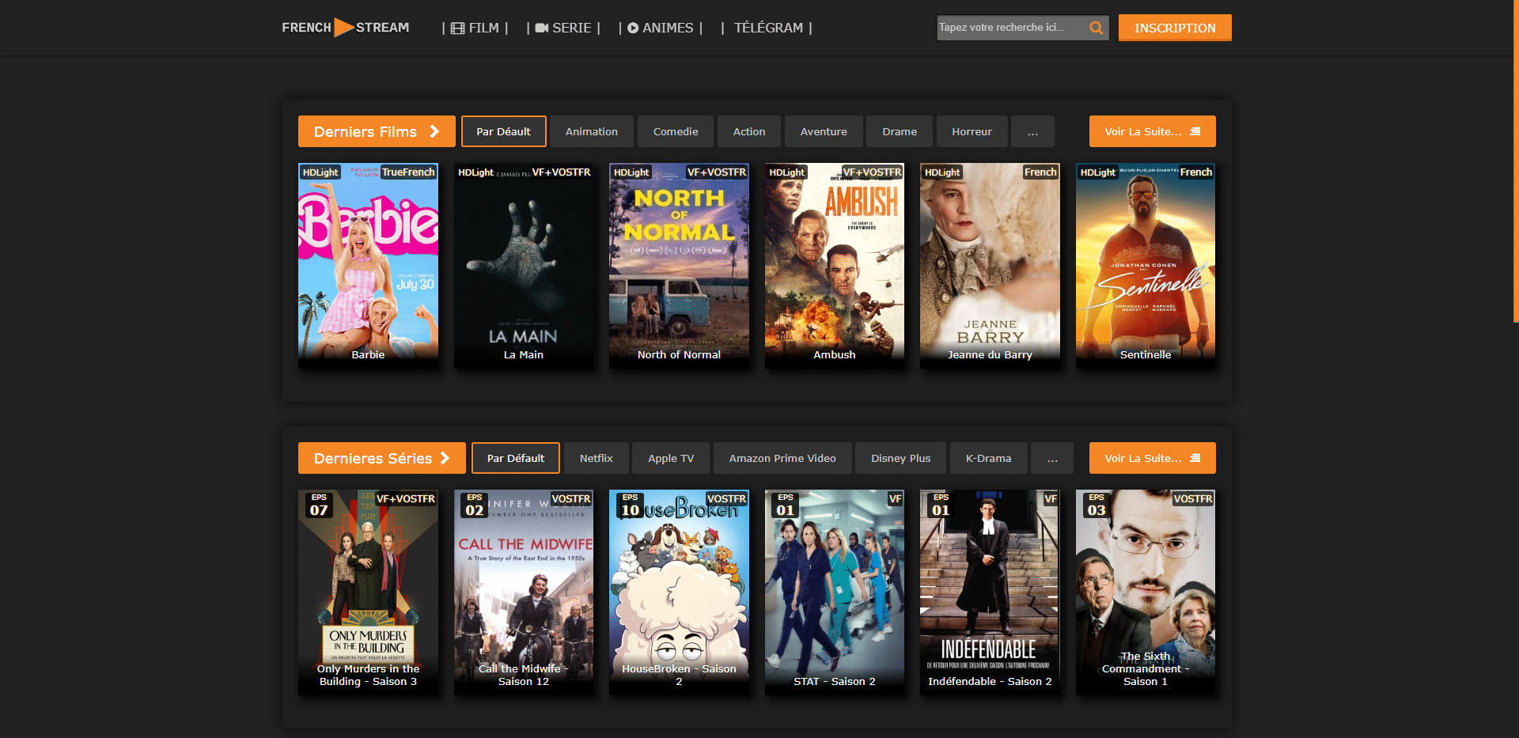The width and height of the screenshot is (1519, 738).
Task: Open the North of Normal poster
Action: [x=679, y=266]
